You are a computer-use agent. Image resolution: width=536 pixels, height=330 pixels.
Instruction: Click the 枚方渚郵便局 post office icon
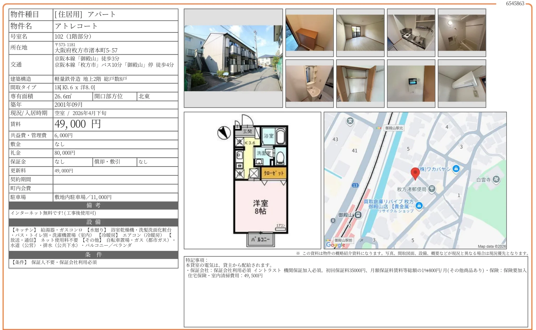[x=432, y=189]
